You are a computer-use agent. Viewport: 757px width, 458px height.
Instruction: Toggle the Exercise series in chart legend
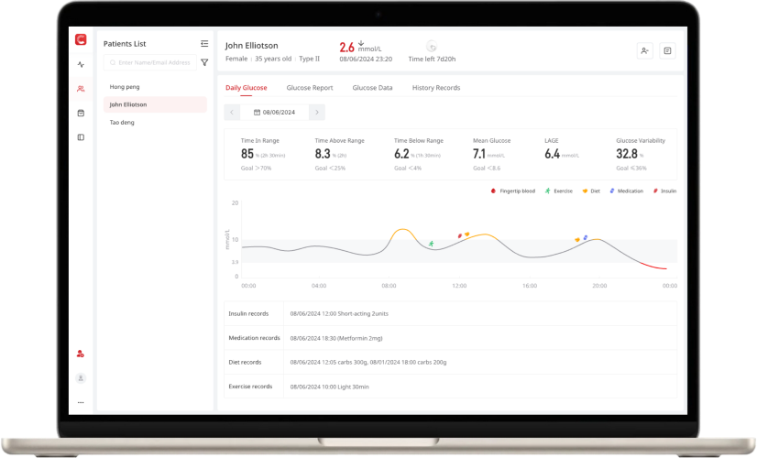(559, 191)
